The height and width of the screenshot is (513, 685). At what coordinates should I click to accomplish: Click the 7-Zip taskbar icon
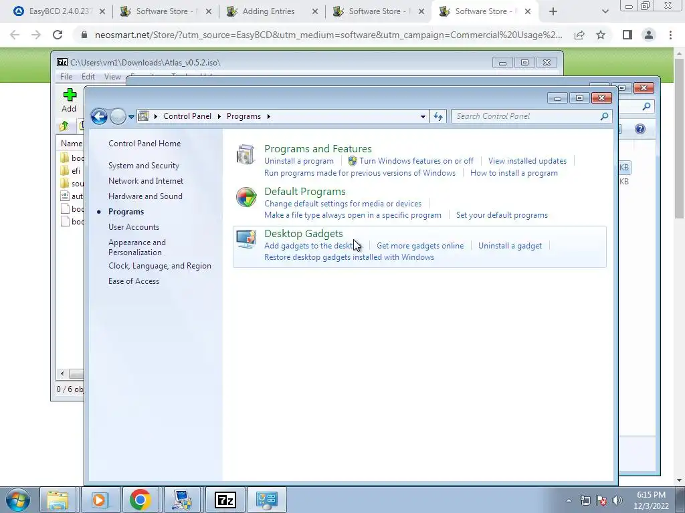(x=225, y=500)
